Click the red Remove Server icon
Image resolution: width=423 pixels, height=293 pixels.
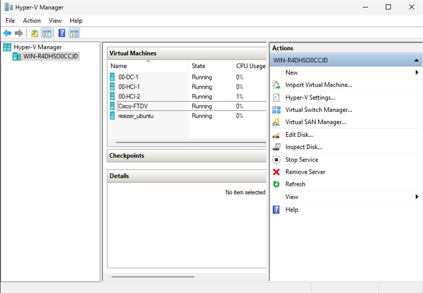tap(276, 172)
